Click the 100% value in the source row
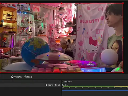Image resolution: width=128 pixels, height=96 pixels. [x=51, y=85]
